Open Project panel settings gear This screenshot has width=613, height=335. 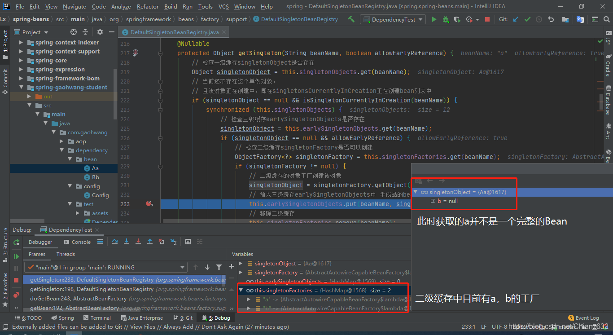pyautogui.click(x=100, y=32)
